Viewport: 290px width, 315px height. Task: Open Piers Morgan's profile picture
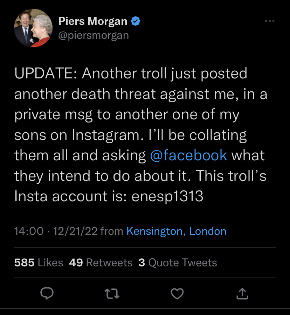click(x=31, y=28)
